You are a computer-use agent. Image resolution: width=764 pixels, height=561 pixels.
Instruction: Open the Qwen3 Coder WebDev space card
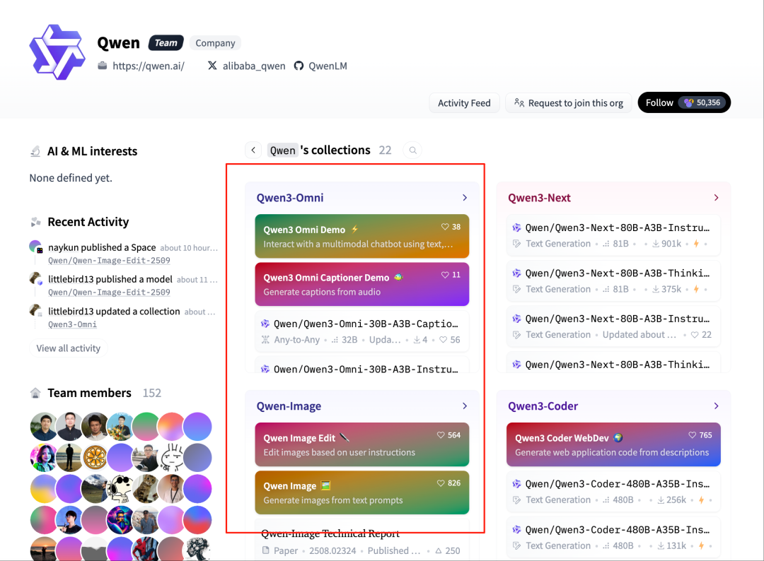[x=613, y=444]
